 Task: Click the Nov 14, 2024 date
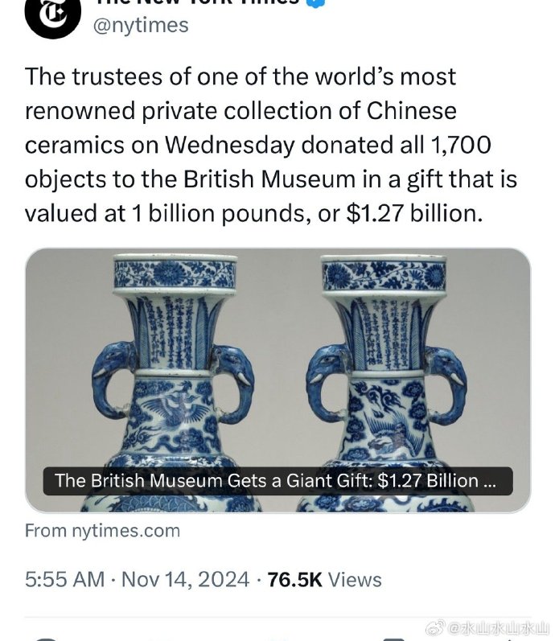tap(185, 580)
